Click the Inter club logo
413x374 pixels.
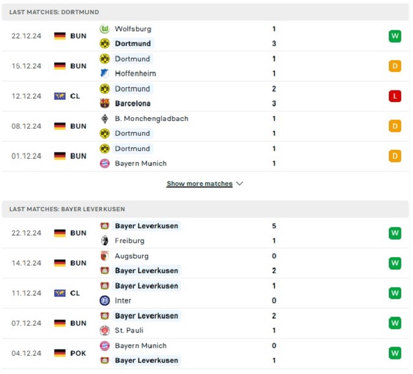tap(104, 300)
